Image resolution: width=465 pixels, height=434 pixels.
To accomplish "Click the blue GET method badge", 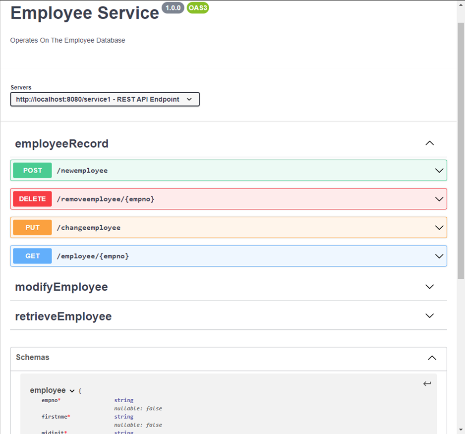I will pyautogui.click(x=32, y=256).
